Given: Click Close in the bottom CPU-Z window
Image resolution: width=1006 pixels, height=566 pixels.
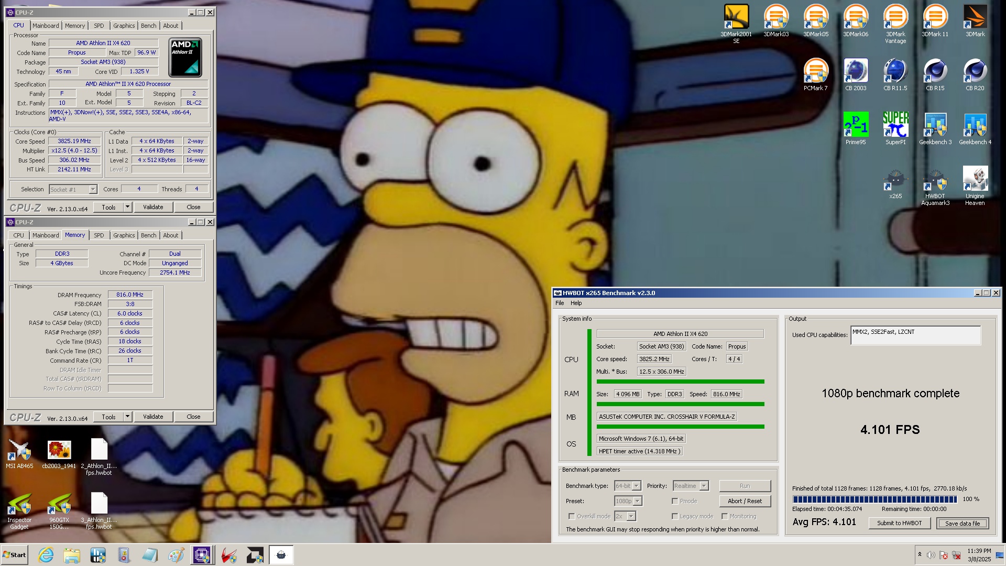Looking at the screenshot, I should [x=193, y=417].
